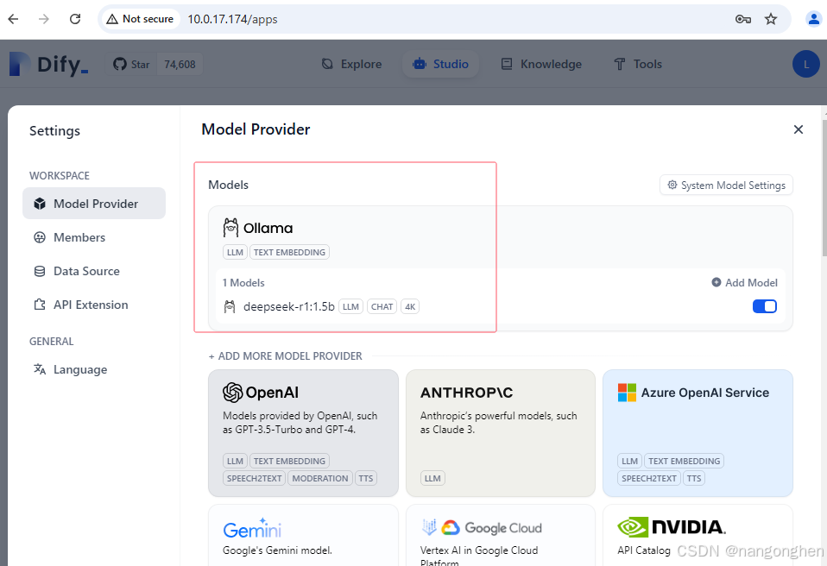Click the Add Model button

[744, 282]
